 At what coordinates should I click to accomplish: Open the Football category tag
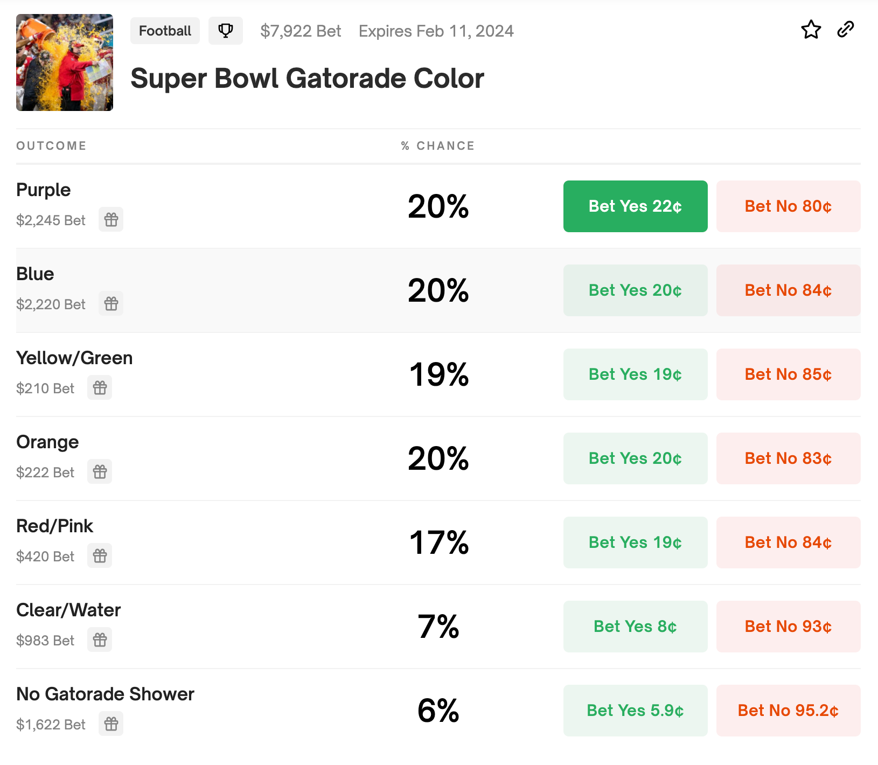coord(165,31)
